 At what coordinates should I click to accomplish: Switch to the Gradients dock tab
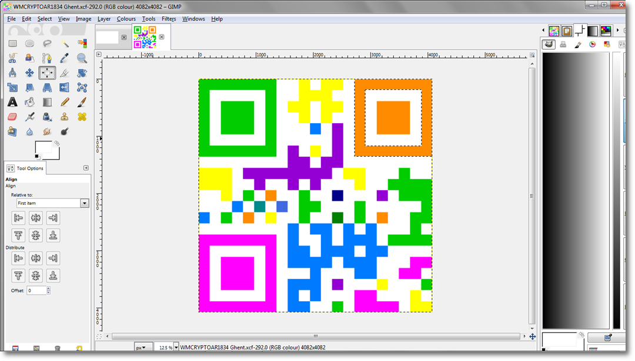(593, 31)
